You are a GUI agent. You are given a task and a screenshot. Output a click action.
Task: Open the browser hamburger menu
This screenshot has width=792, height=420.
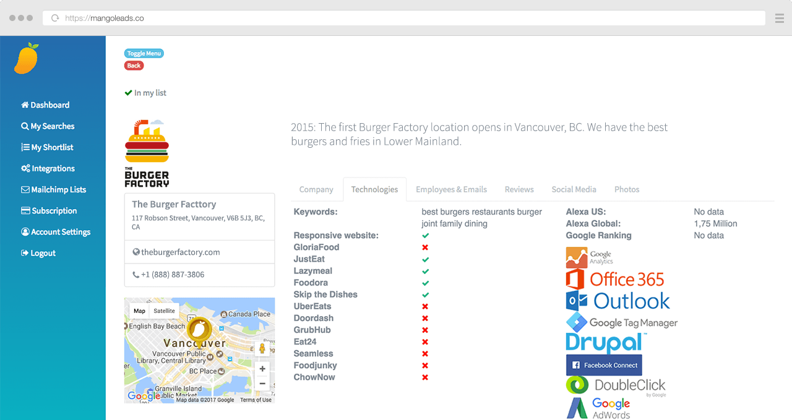(x=780, y=18)
